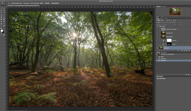
Task: Open the Zoom tool preset picker arrow
Action: [x=4, y=3]
